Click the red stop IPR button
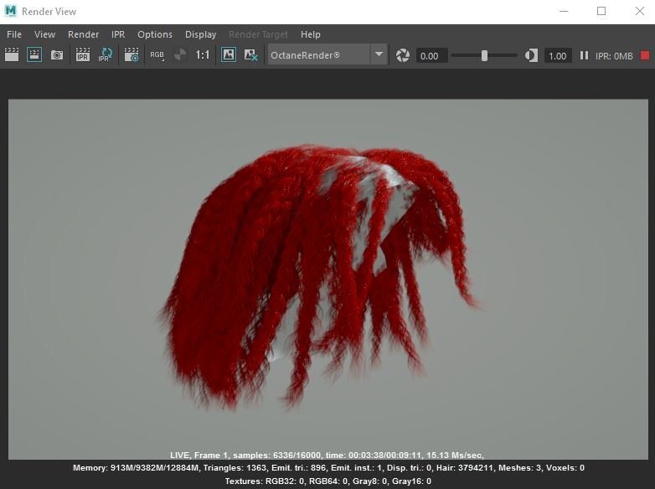655x489 pixels. click(x=644, y=55)
